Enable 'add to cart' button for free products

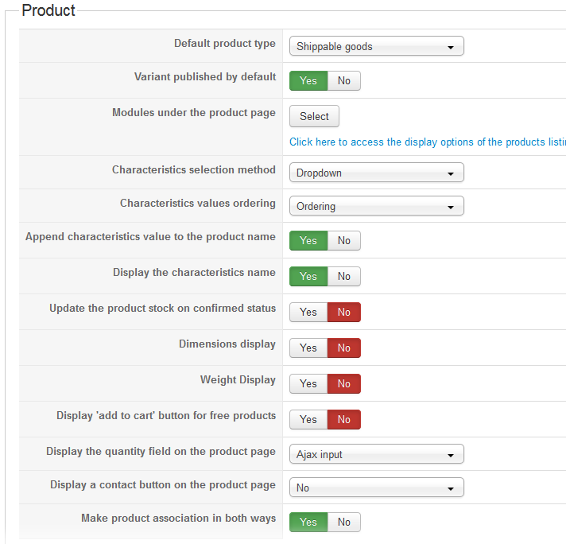tap(308, 419)
